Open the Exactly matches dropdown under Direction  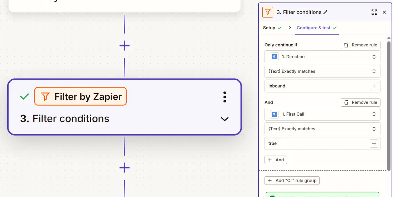coord(322,71)
